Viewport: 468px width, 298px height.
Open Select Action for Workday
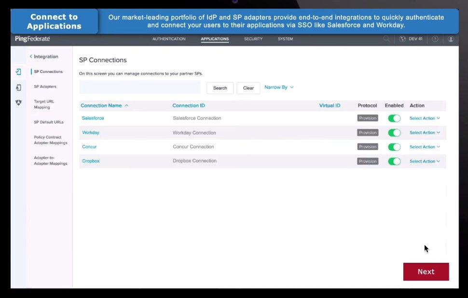click(425, 133)
